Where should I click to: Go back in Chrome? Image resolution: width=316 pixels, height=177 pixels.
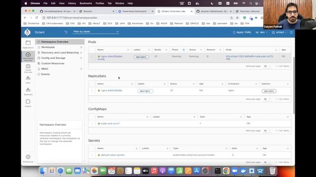click(25, 18)
